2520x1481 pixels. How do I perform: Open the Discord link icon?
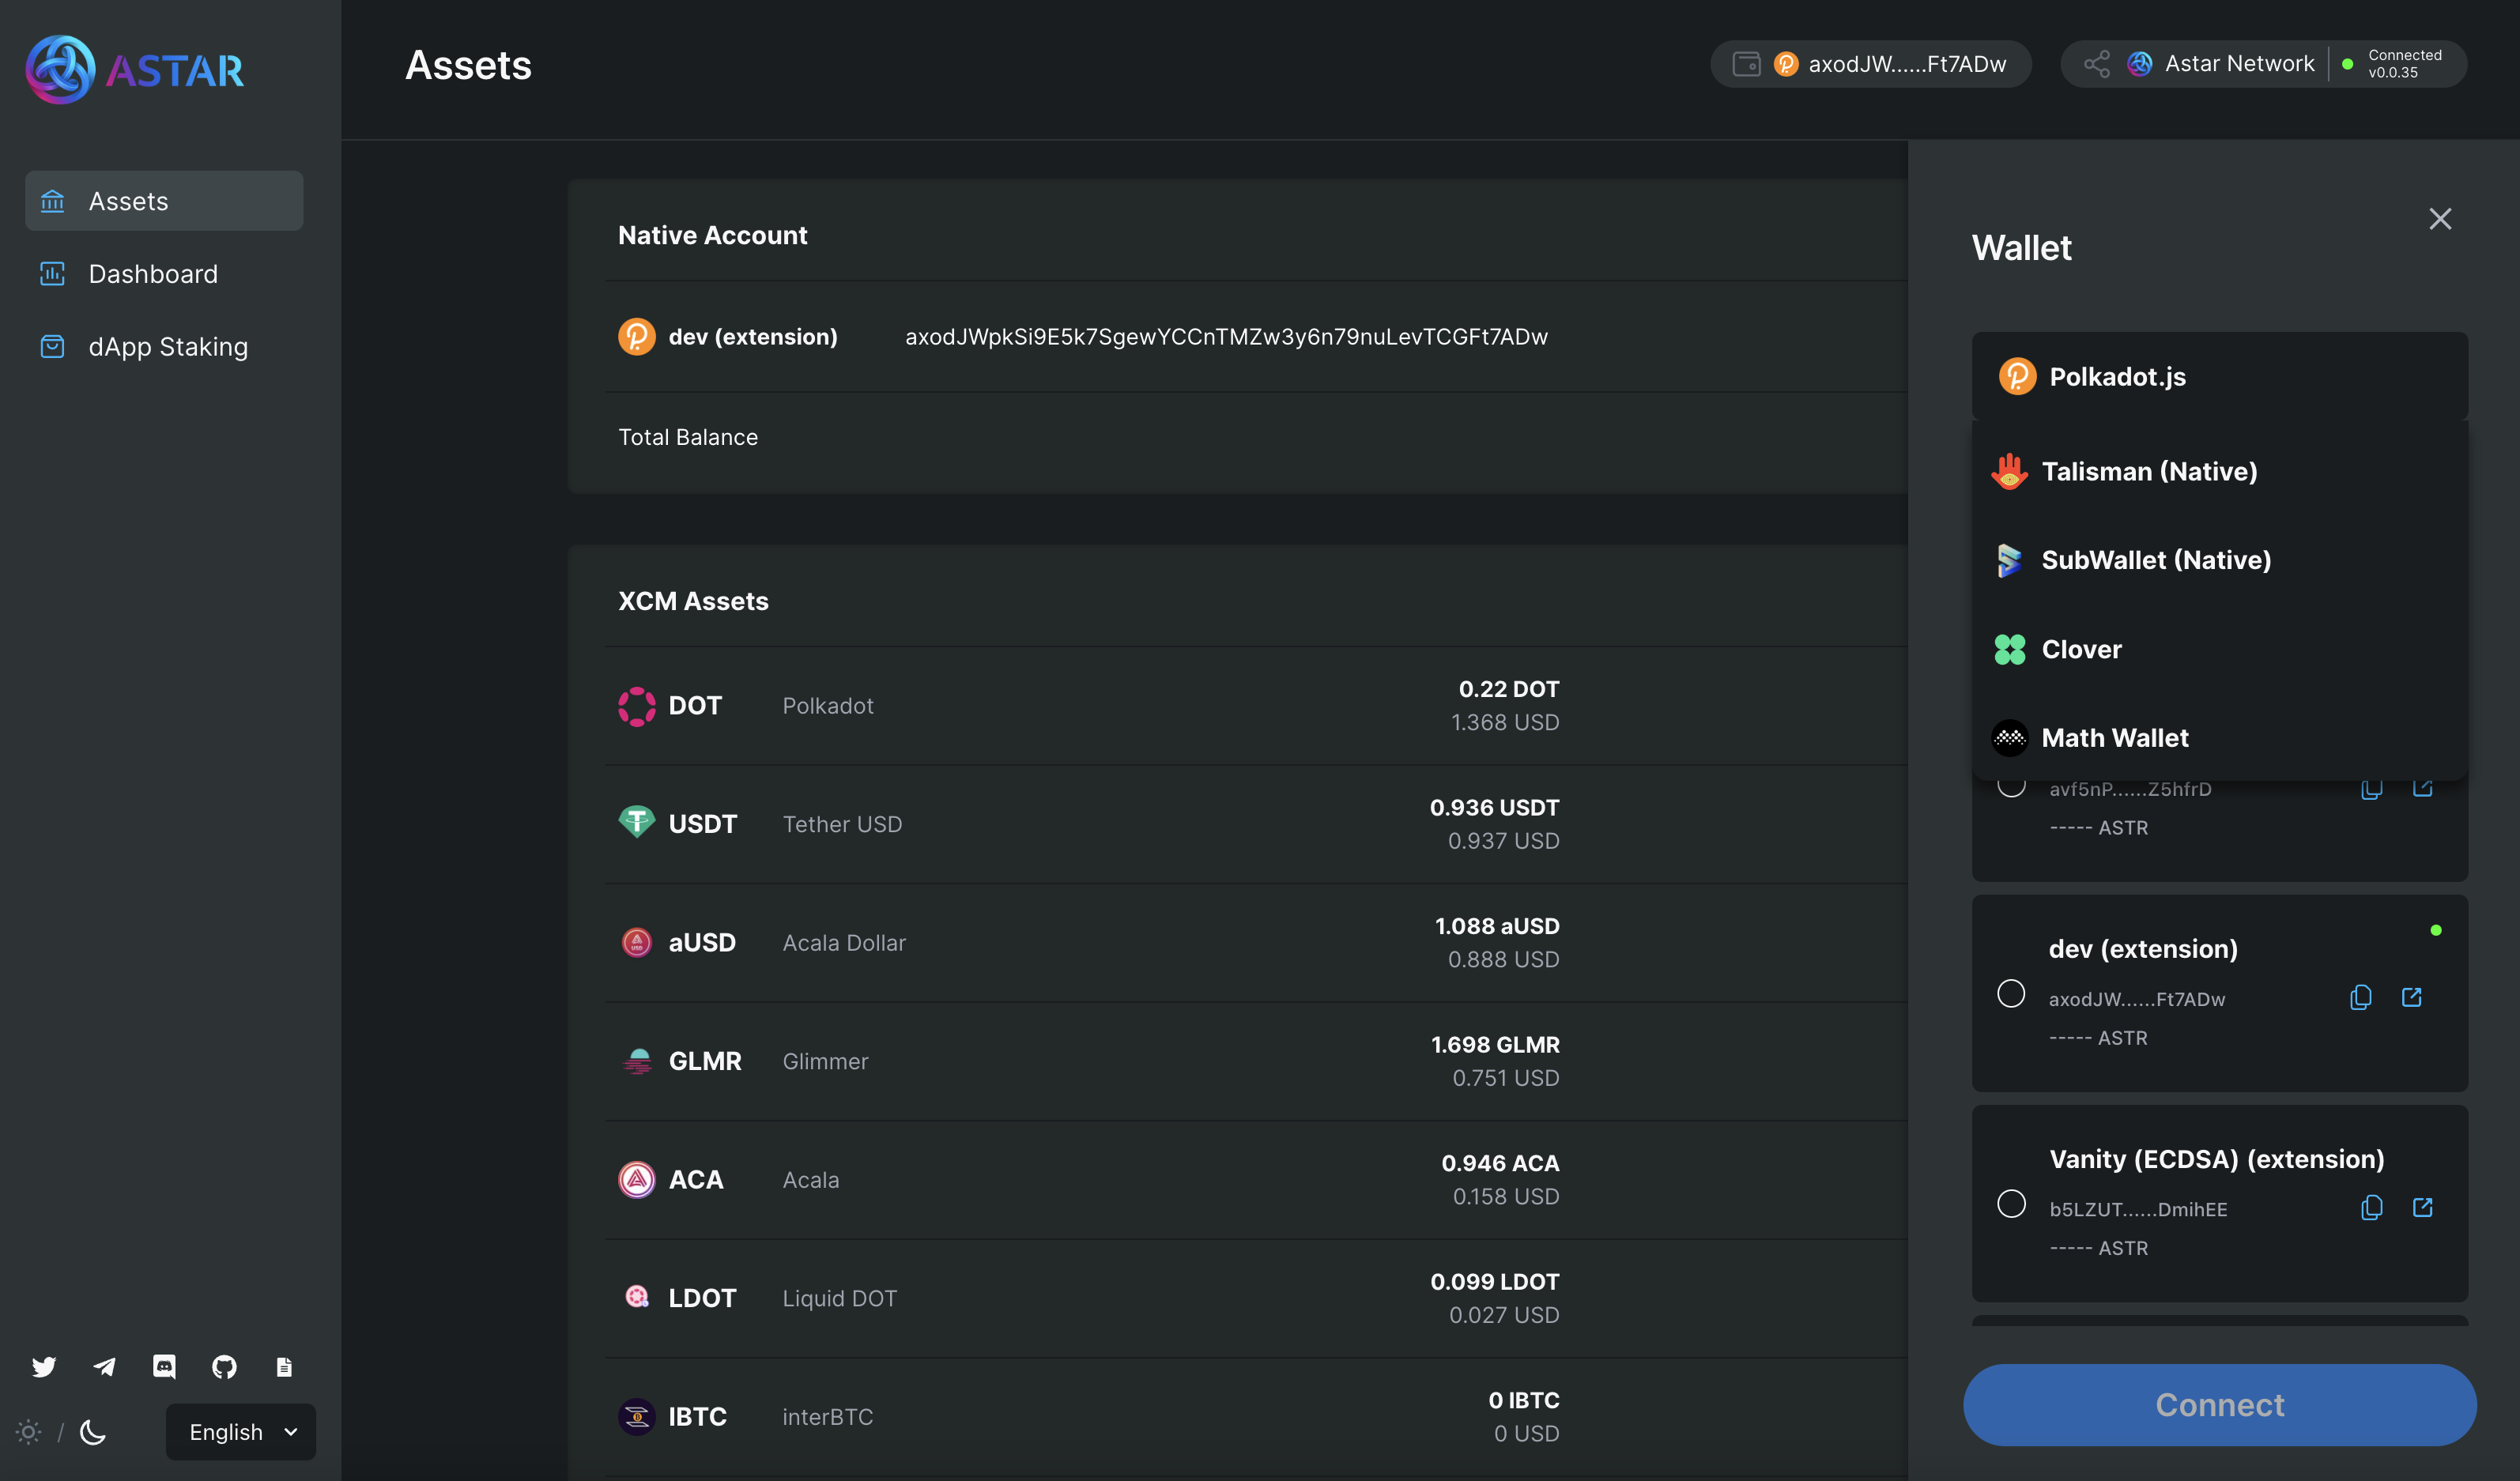coord(164,1367)
